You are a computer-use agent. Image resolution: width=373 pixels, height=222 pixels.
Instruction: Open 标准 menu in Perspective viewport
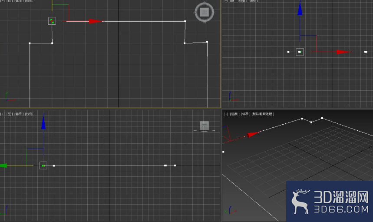(245, 114)
